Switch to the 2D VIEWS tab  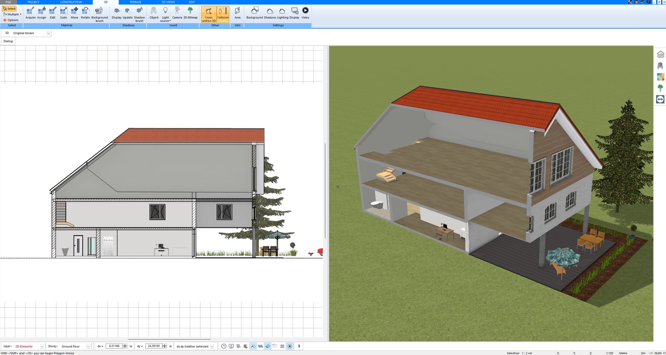click(168, 2)
